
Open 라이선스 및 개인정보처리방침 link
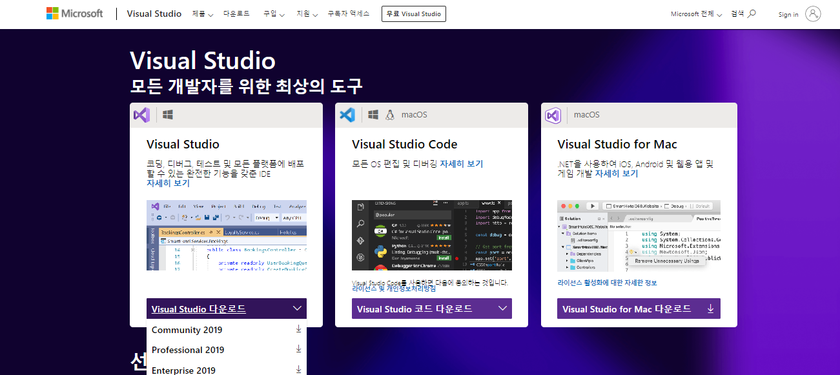pyautogui.click(x=394, y=289)
